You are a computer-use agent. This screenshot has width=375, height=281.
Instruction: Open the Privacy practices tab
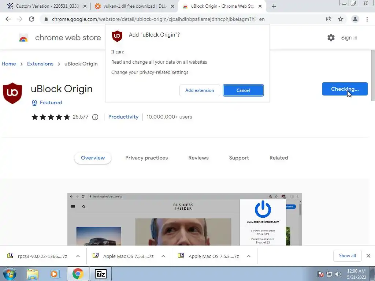tap(146, 158)
